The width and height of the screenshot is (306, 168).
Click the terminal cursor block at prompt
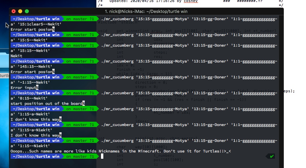(x=102, y=156)
